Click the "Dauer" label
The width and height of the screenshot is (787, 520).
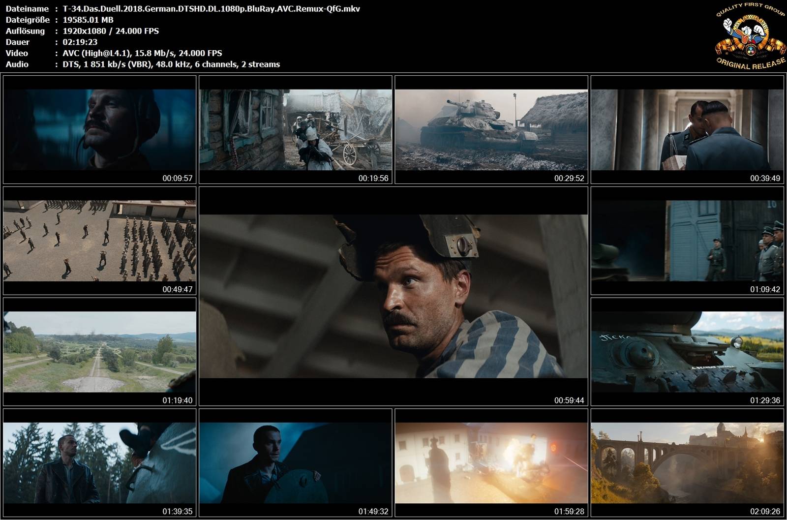click(18, 42)
